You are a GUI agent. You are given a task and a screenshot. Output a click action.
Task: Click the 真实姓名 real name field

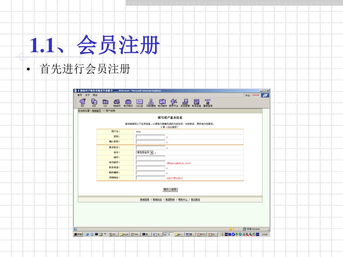(x=150, y=148)
